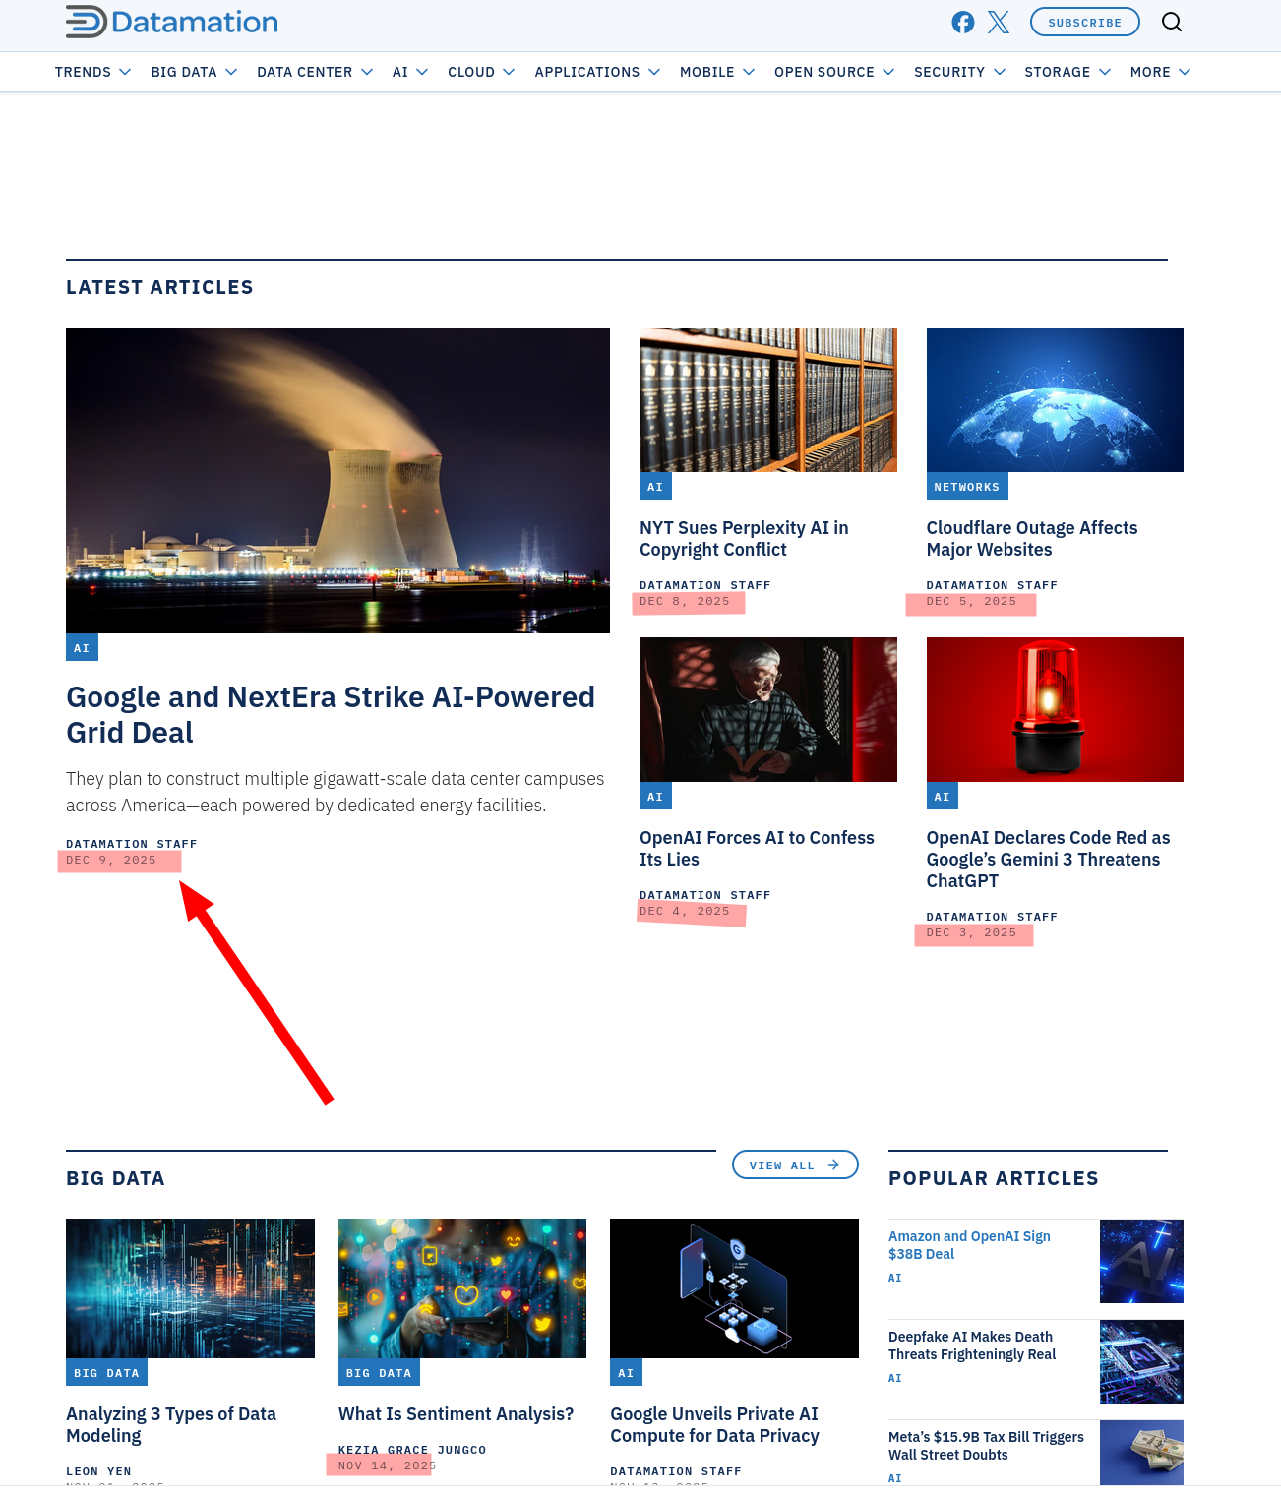Screen dimensions: 1281x1495
Task: Open Amazon and OpenAI Sign $38B Deal
Action: click(969, 1245)
